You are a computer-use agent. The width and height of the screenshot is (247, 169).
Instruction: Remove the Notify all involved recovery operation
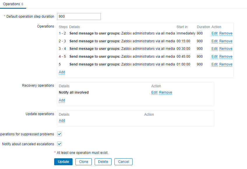[165, 92]
